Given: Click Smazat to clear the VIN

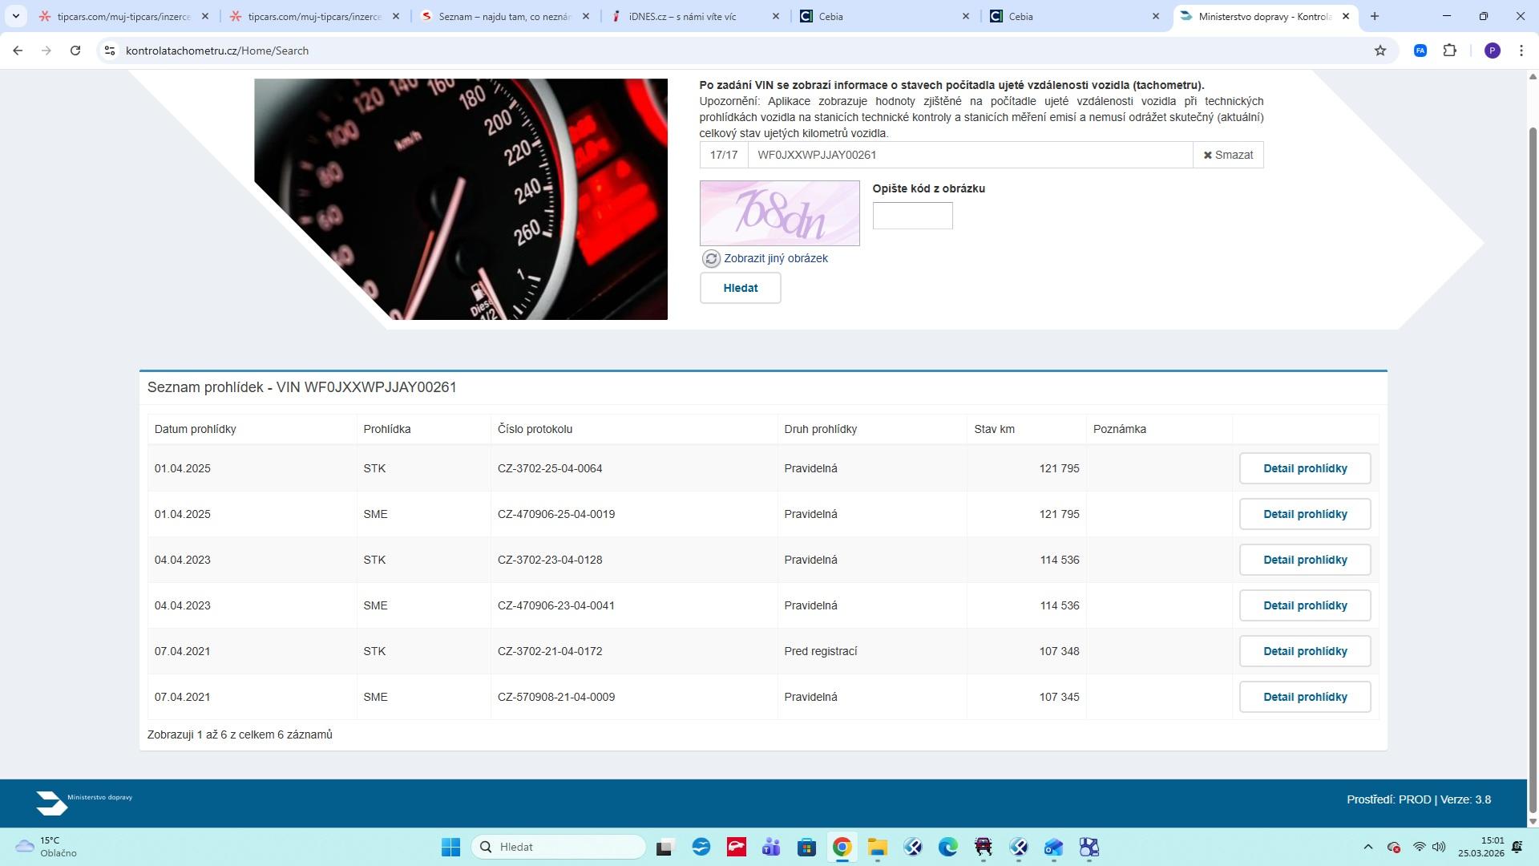Looking at the screenshot, I should tap(1227, 155).
